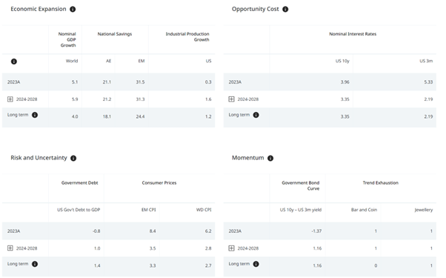The image size is (446, 278).
Task: Click info icon beside Economic Expansion title
Action: click(73, 9)
